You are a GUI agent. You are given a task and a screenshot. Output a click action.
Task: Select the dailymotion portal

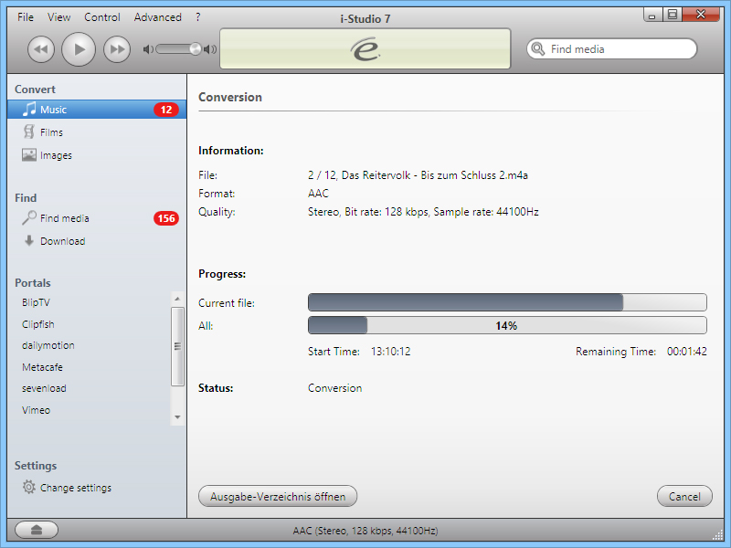(x=48, y=345)
